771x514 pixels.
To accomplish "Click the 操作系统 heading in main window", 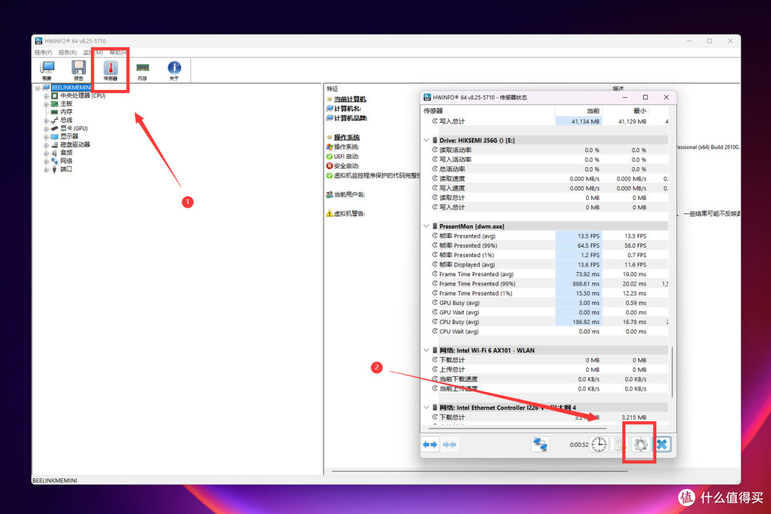I will click(x=347, y=137).
